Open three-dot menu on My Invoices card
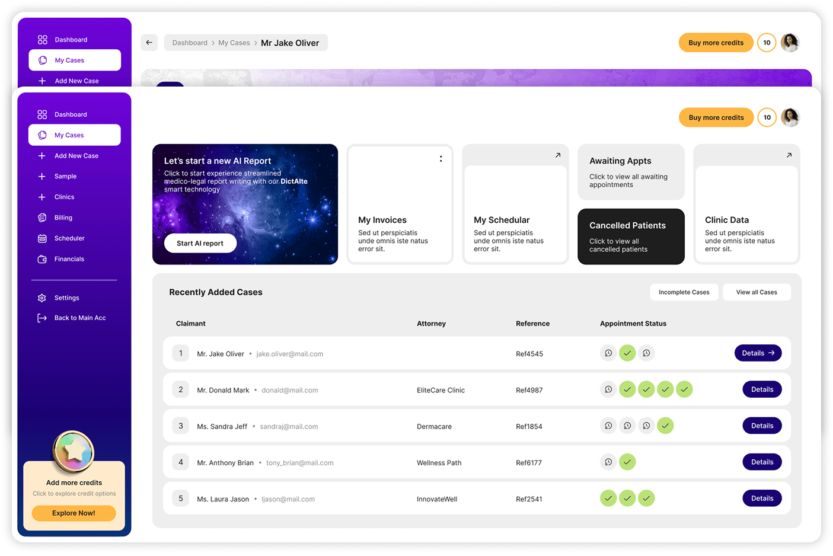The height and width of the screenshot is (556, 833). click(x=441, y=159)
